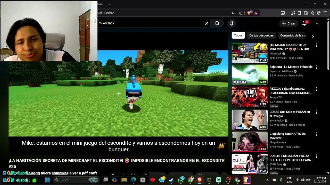Viewport: 330px width, 185px height.
Task: Toggle the browser sidebar panel icon
Action: tap(299, 13)
